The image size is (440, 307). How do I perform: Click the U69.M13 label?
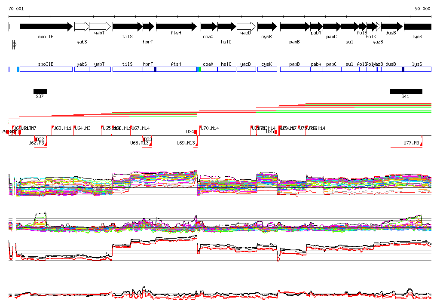[186, 143]
